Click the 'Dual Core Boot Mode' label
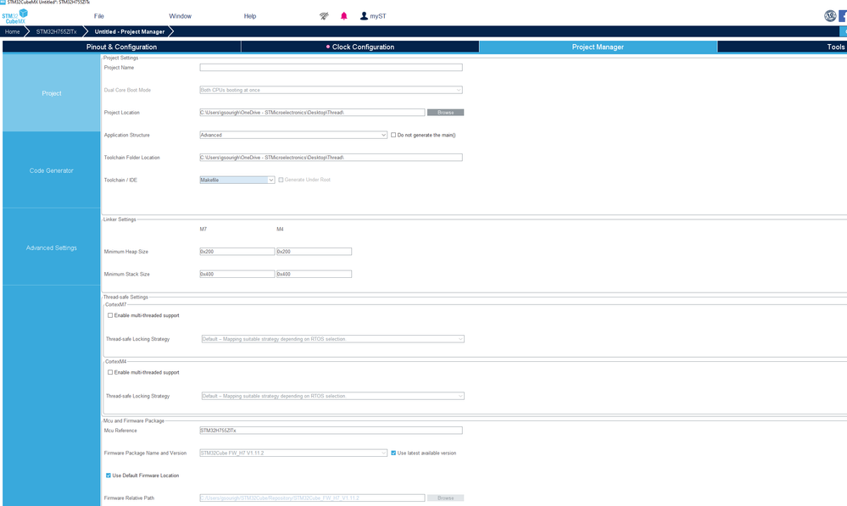The width and height of the screenshot is (847, 506). pyautogui.click(x=127, y=90)
